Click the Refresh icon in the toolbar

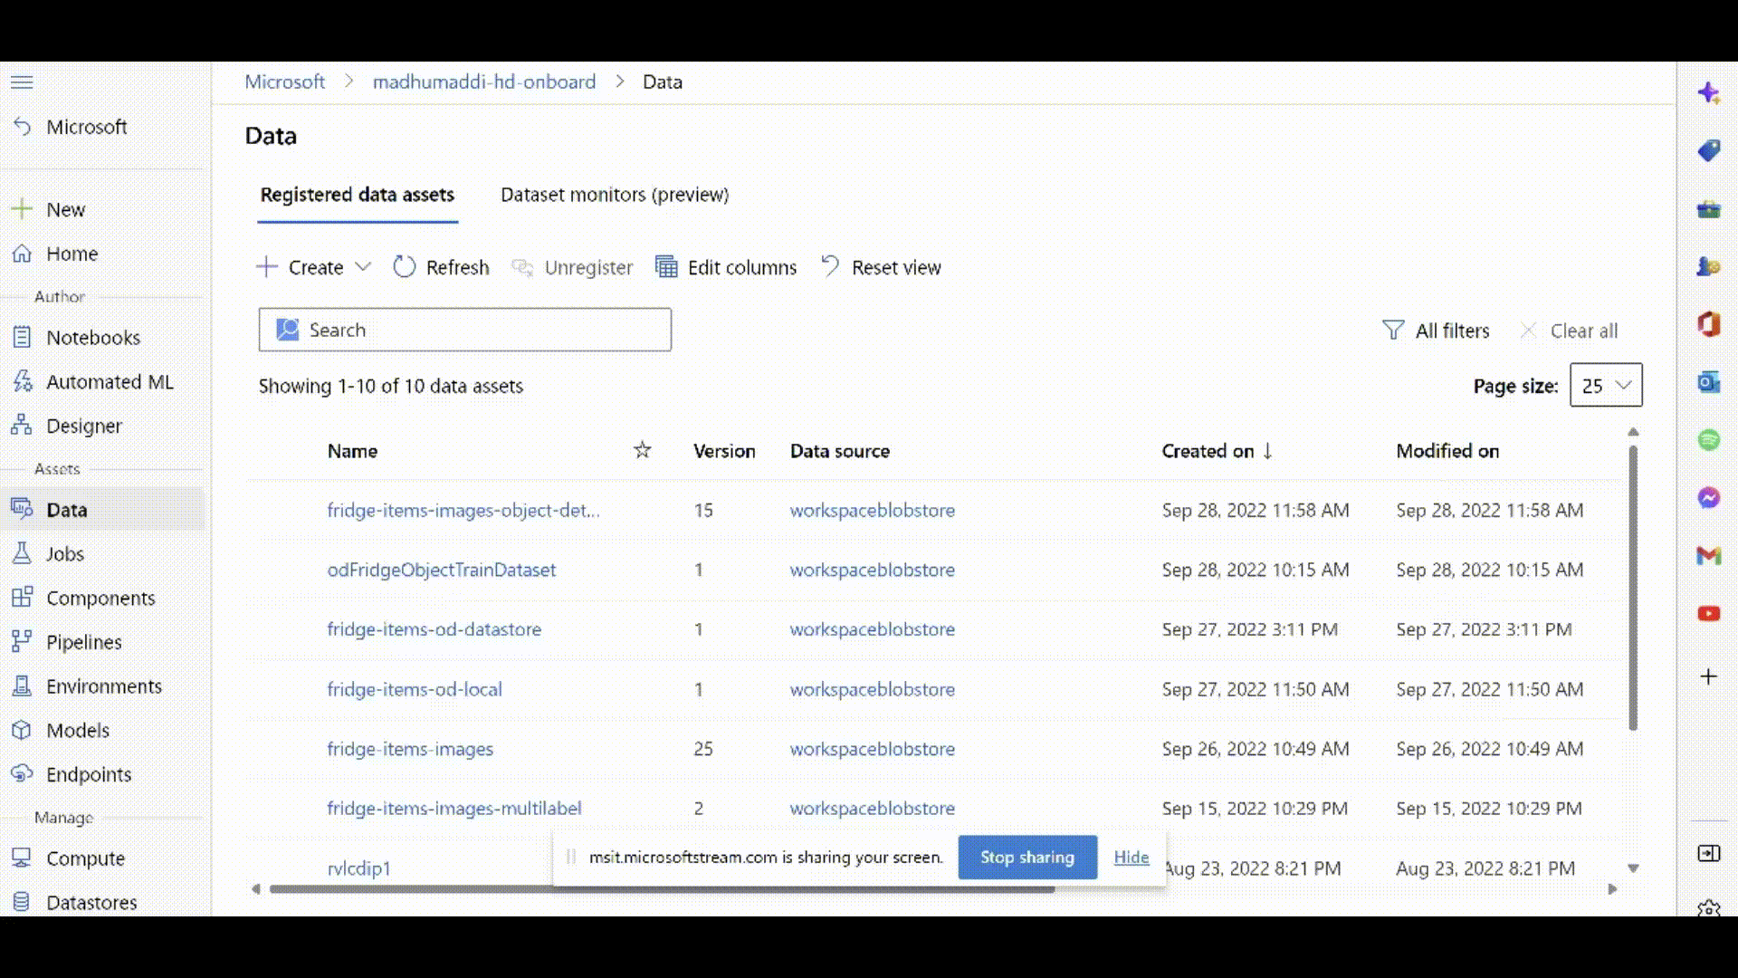[x=405, y=267]
